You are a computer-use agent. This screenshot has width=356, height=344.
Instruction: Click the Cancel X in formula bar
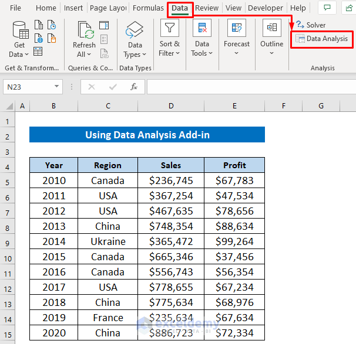pos(92,87)
